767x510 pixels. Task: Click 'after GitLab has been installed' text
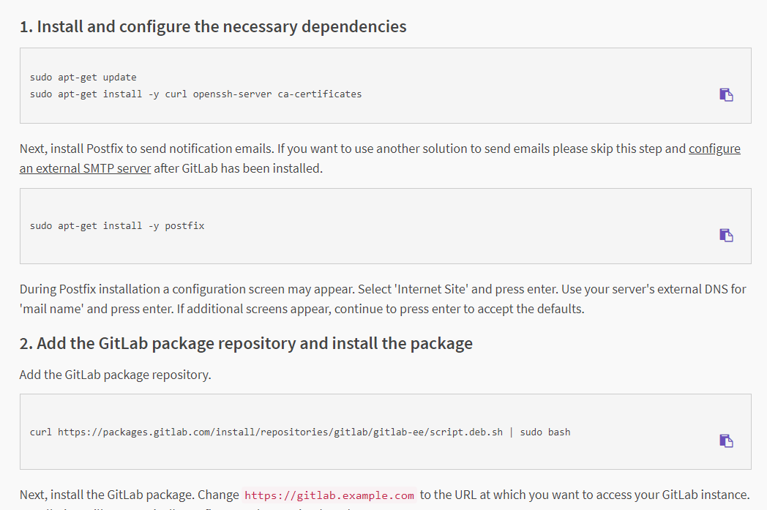tap(238, 168)
